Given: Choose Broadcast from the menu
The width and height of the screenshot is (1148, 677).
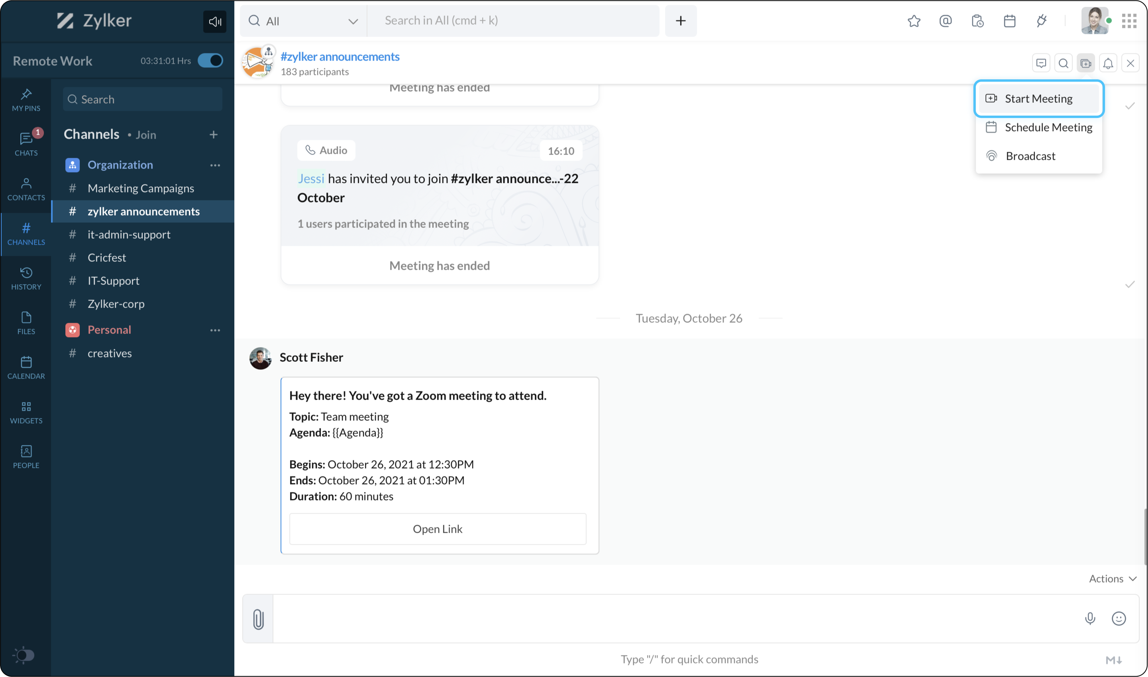Looking at the screenshot, I should pos(1030,156).
